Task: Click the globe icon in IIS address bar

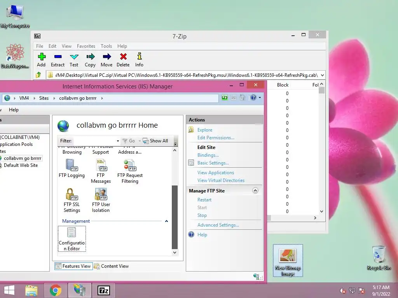Action: 7,98
